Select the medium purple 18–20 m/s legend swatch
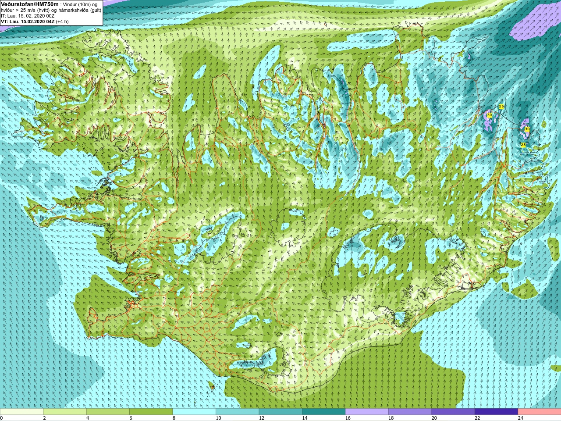This screenshot has height=421, width=561. (410, 412)
